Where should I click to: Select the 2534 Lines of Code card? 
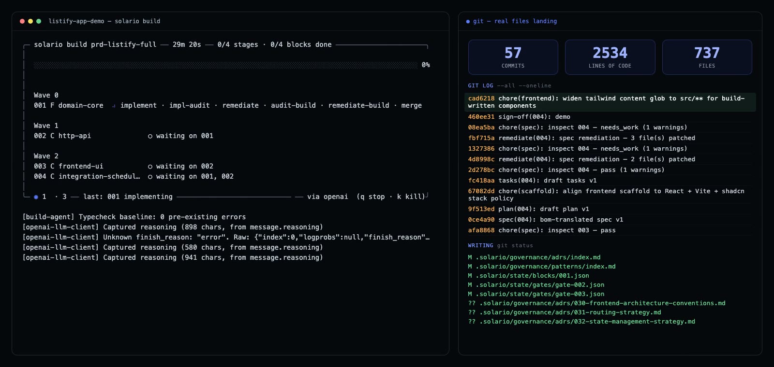pyautogui.click(x=610, y=57)
